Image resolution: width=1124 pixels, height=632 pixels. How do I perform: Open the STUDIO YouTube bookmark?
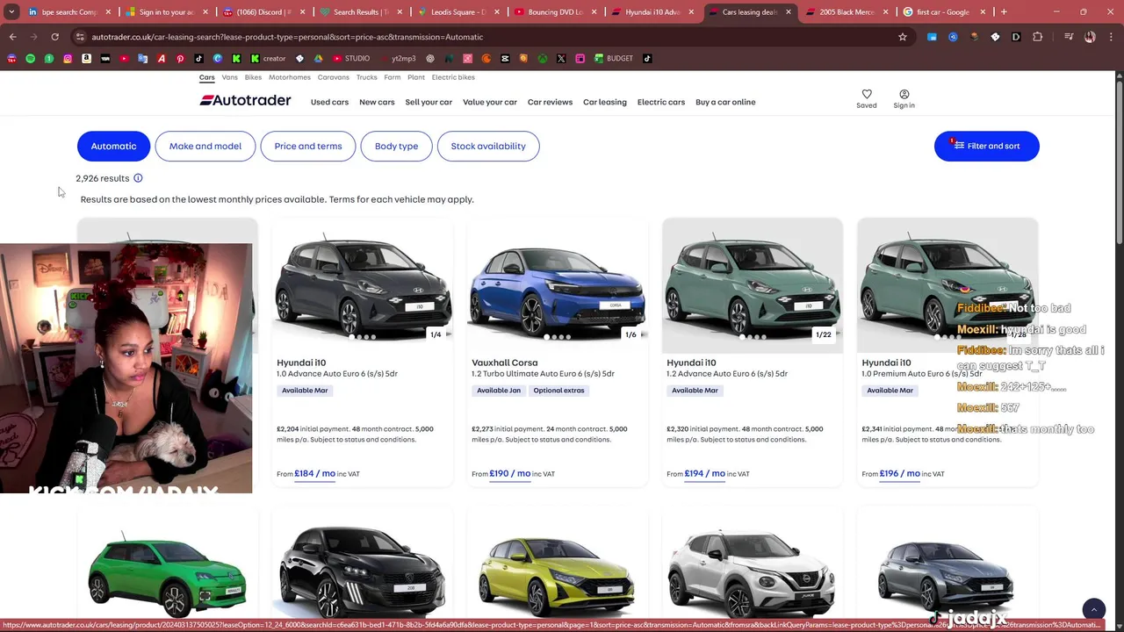[350, 58]
